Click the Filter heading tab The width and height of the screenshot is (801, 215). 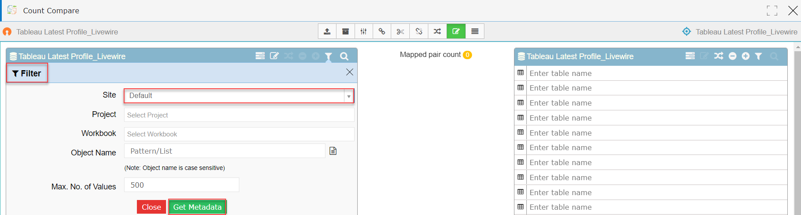click(x=27, y=73)
